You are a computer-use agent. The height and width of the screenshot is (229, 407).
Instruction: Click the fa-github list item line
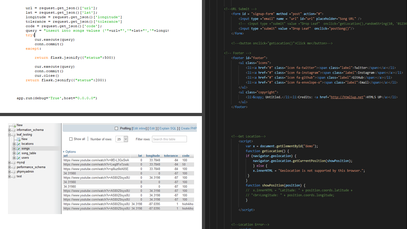(x=319, y=78)
